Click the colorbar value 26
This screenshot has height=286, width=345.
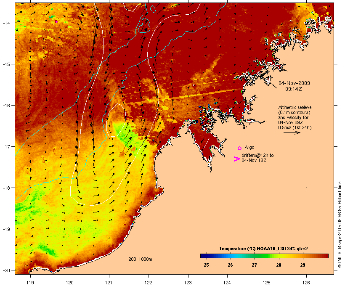tap(230, 265)
